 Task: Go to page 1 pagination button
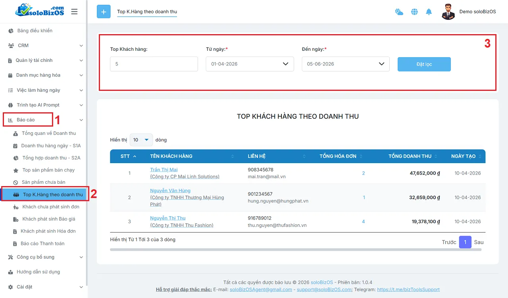click(x=465, y=242)
